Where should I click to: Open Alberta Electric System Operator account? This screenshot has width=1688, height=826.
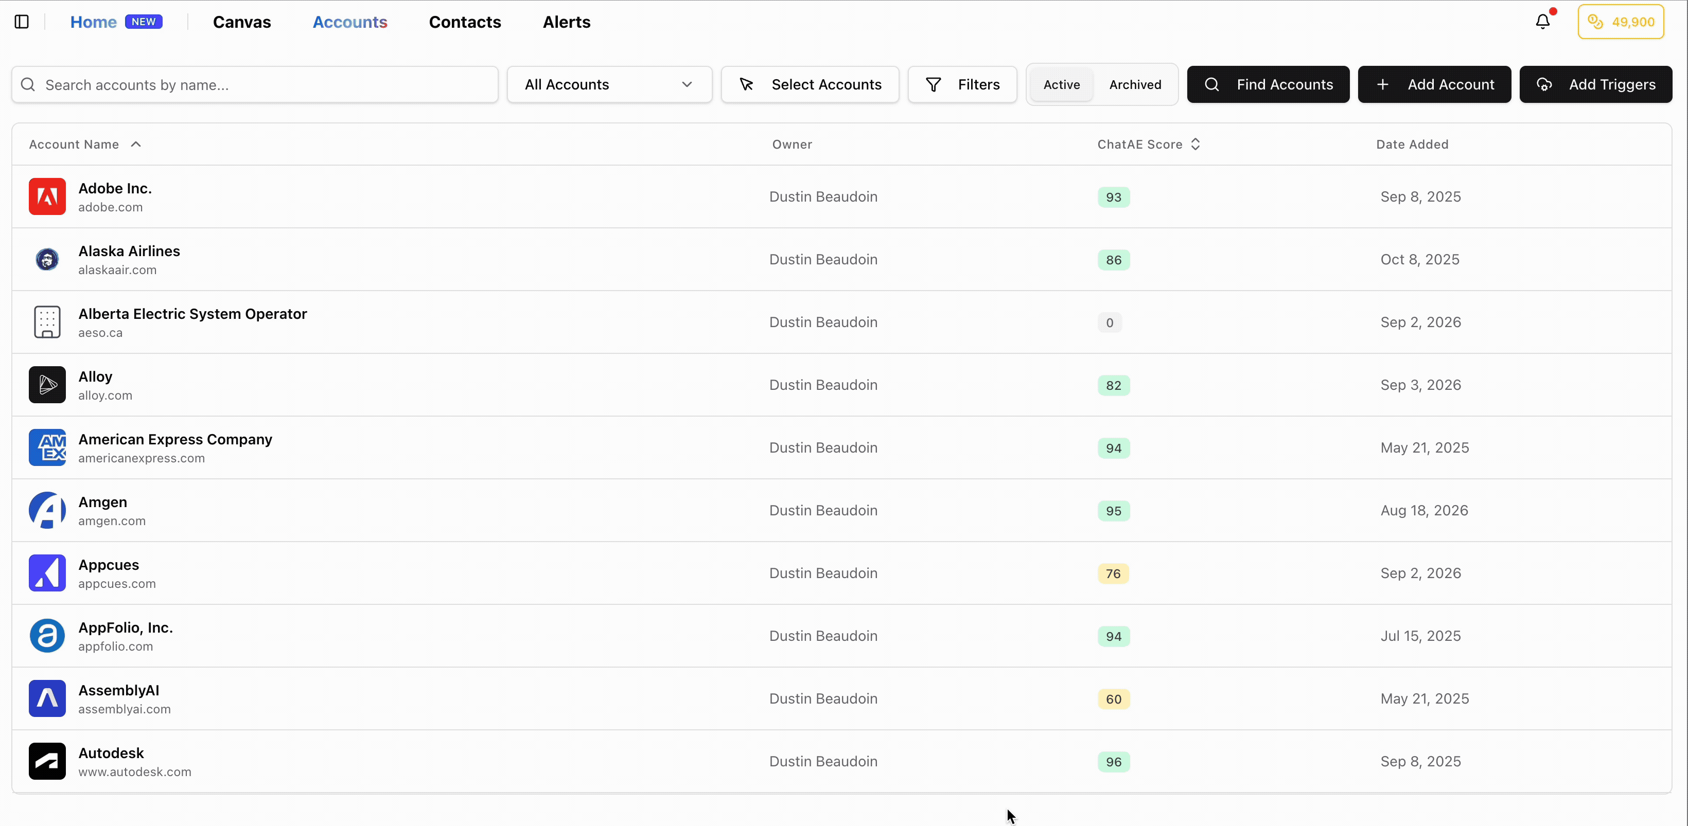coord(192,314)
